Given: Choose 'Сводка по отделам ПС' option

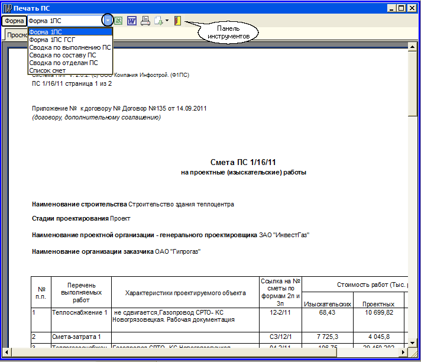Looking at the screenshot, I should coord(63,63).
